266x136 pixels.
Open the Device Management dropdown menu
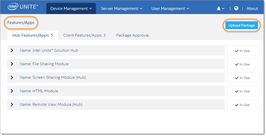pyautogui.click(x=71, y=9)
